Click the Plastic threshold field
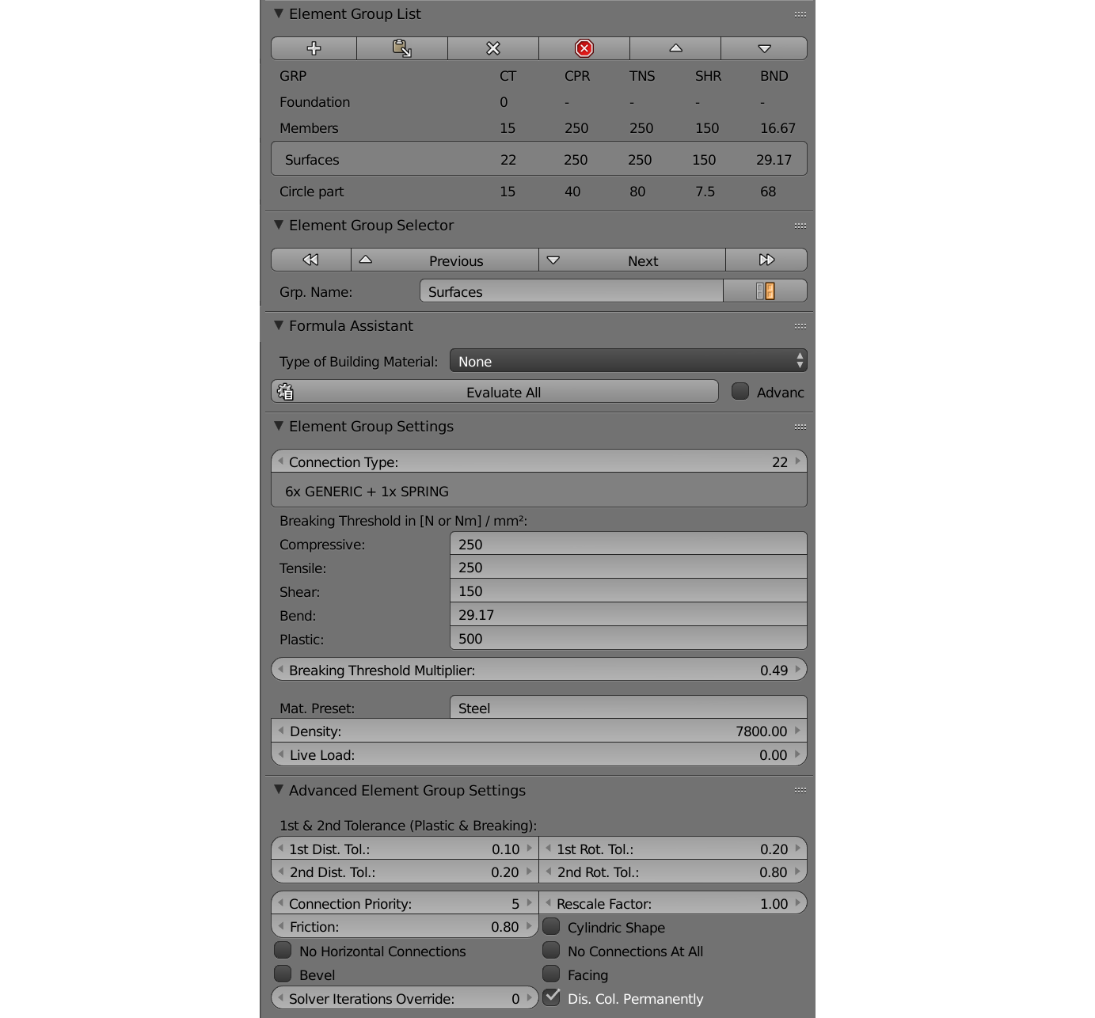Screen dimensions: 1095x1018 point(628,639)
